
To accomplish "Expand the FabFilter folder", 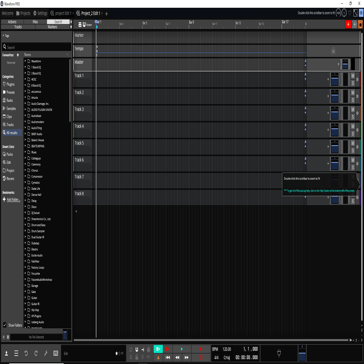I will 25,261.
